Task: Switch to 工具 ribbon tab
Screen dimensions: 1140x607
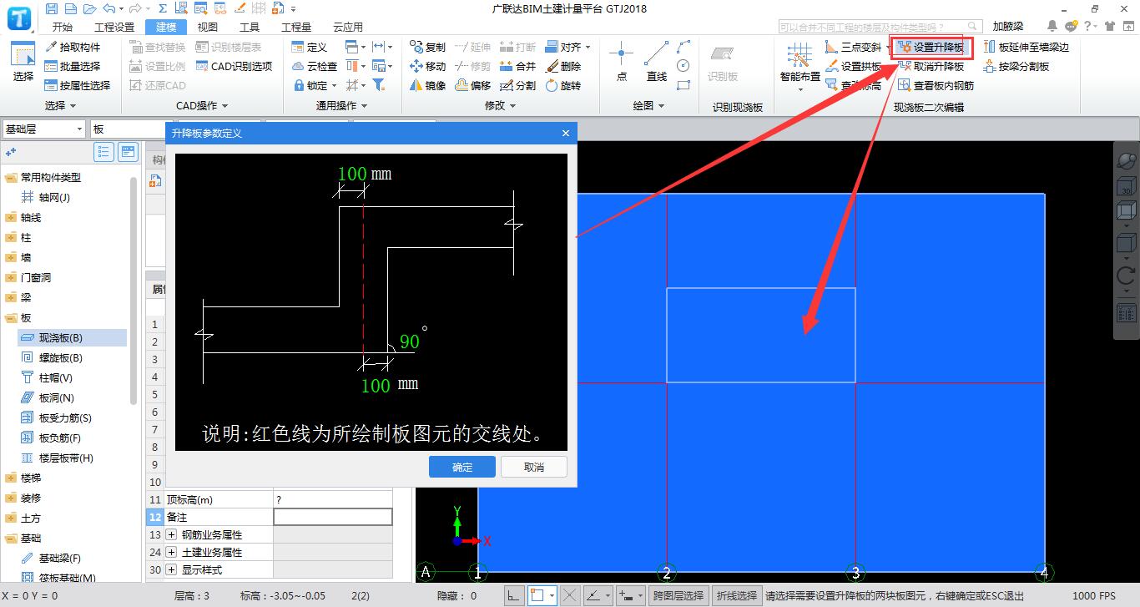Action: point(250,27)
